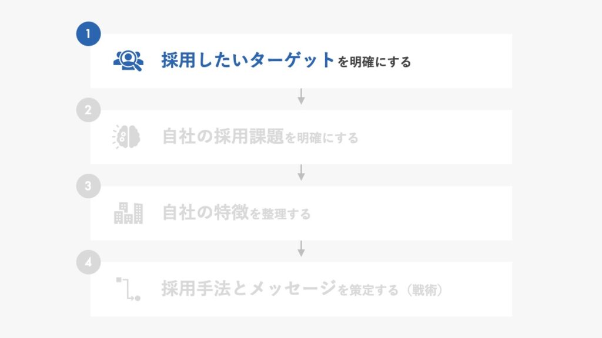
Task: Click the arrow between step 3 and 4
Action: [301, 248]
